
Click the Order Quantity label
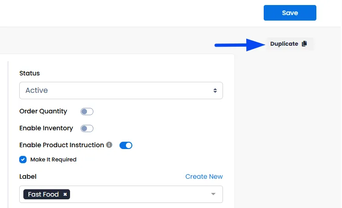pyautogui.click(x=43, y=111)
